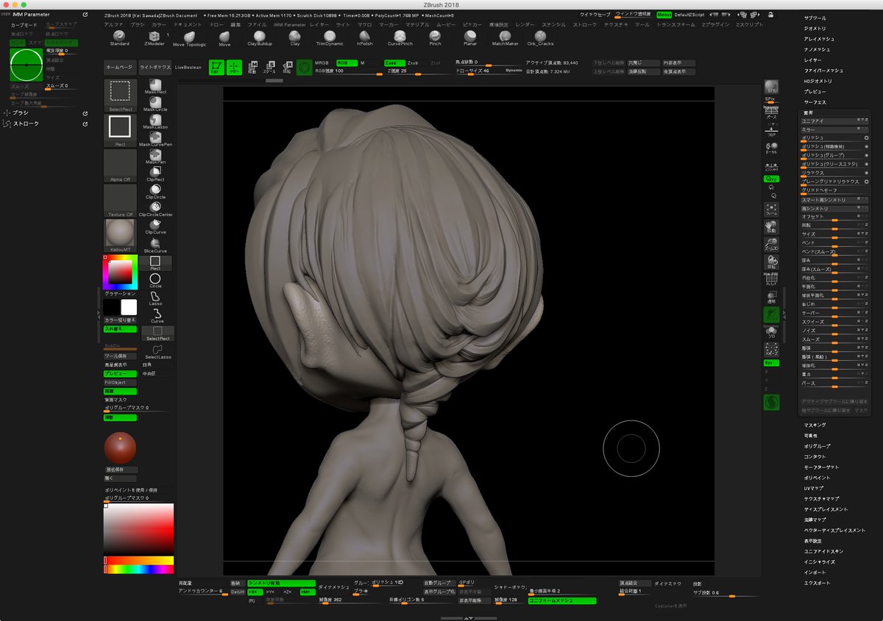
Task: Click the クイックセーブ button
Action: click(x=595, y=14)
